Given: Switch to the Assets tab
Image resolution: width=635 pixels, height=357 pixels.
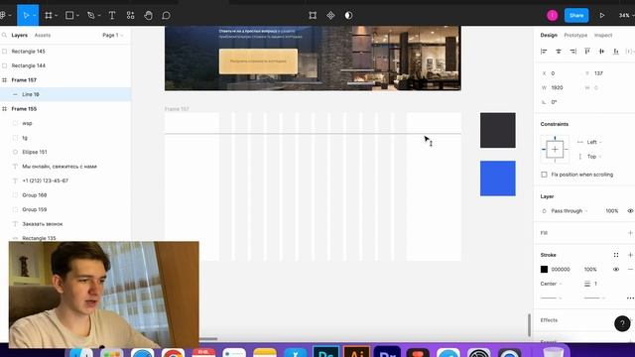Looking at the screenshot, I should (43, 36).
